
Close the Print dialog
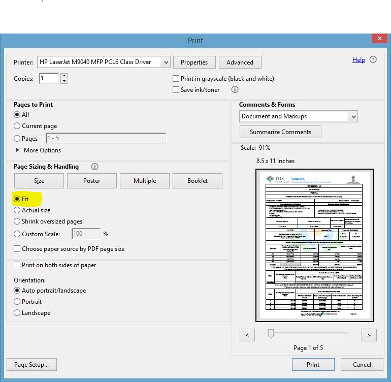coord(379,39)
